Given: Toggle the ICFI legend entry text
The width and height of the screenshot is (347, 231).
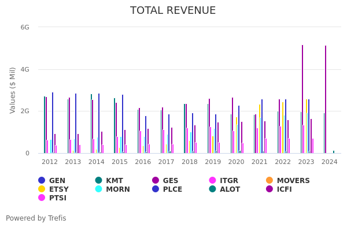Looking at the screenshot, I should pyautogui.click(x=284, y=189).
